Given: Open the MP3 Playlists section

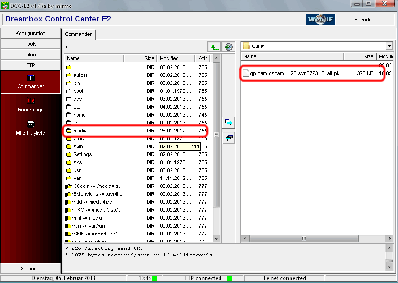Looking at the screenshot, I should point(31,124).
